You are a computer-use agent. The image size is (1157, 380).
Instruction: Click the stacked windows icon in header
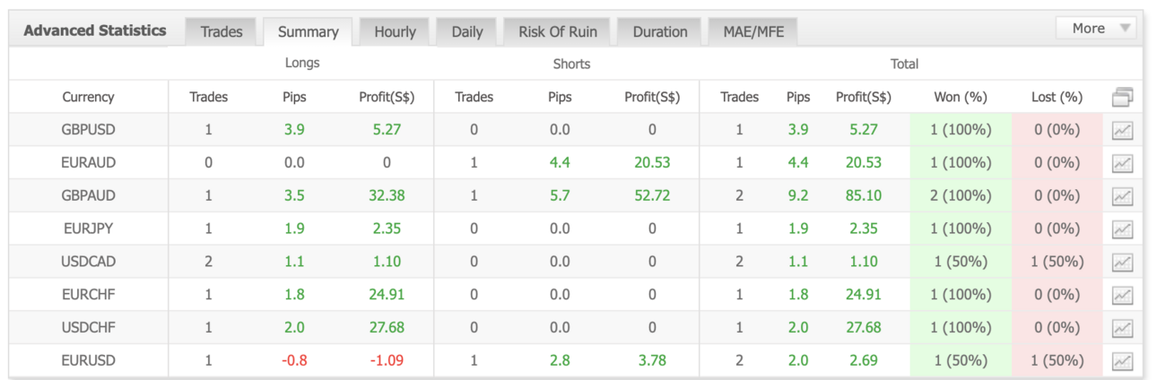pyautogui.click(x=1122, y=97)
